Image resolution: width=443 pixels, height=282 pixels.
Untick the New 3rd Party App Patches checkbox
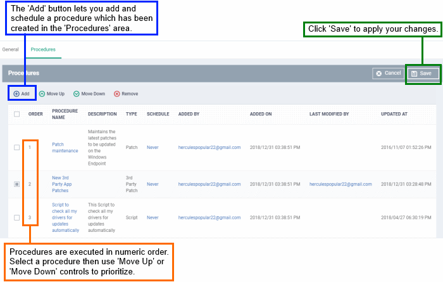(x=17, y=184)
